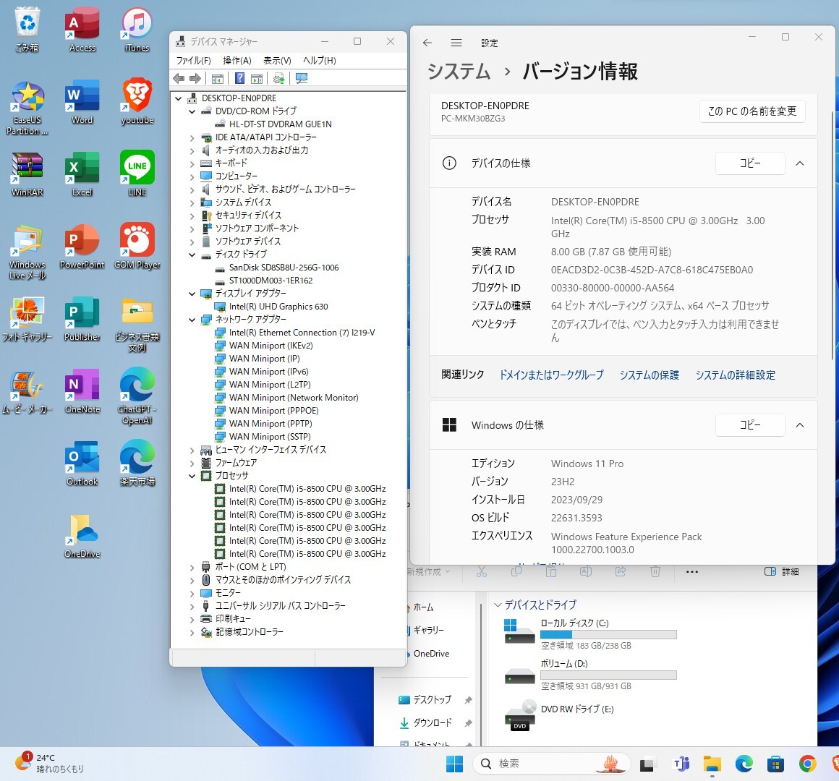Viewport: 839px width, 781px height.
Task: Select the EaseUS Partition desktop icon
Action: click(x=27, y=108)
